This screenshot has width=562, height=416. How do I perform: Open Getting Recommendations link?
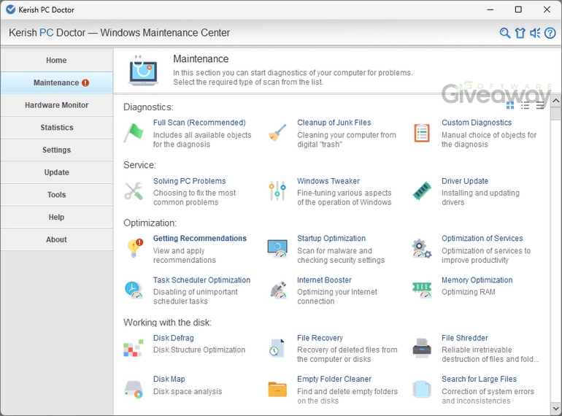coord(200,238)
